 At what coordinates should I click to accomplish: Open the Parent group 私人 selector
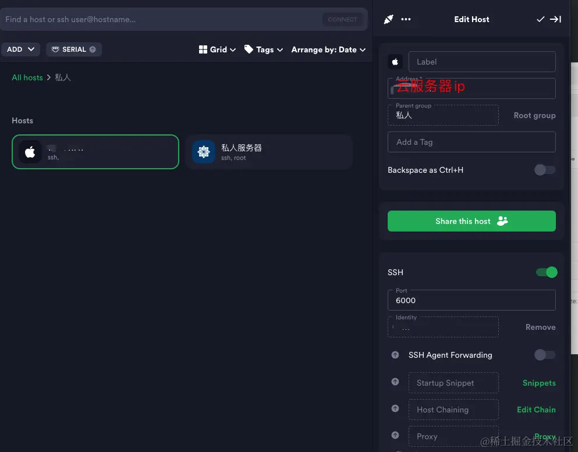point(443,115)
